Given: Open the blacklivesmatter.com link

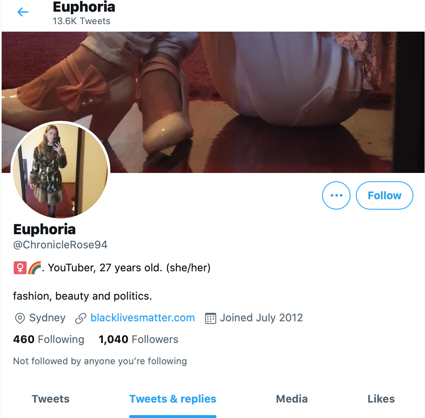Looking at the screenshot, I should [143, 318].
